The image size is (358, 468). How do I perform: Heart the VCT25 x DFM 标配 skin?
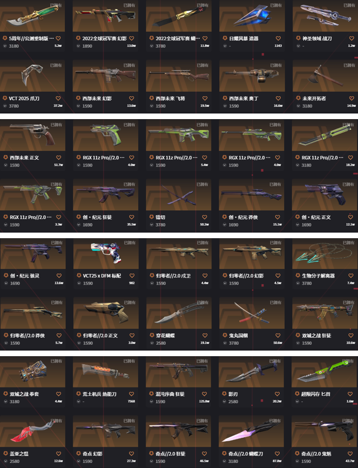[132, 276]
